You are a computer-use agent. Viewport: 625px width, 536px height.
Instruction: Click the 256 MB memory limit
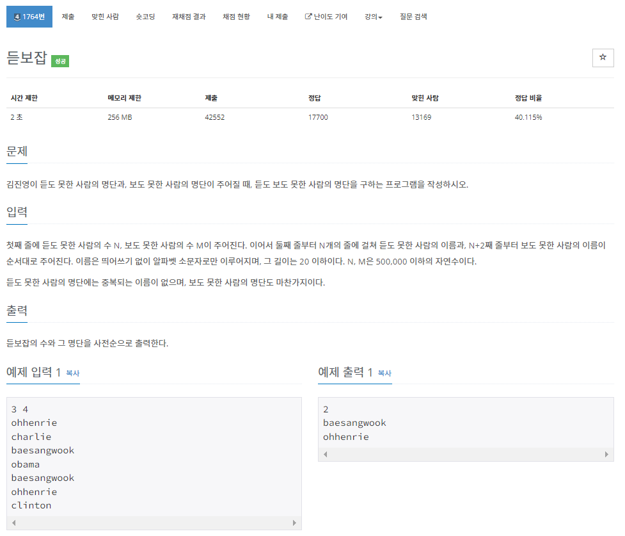click(120, 117)
